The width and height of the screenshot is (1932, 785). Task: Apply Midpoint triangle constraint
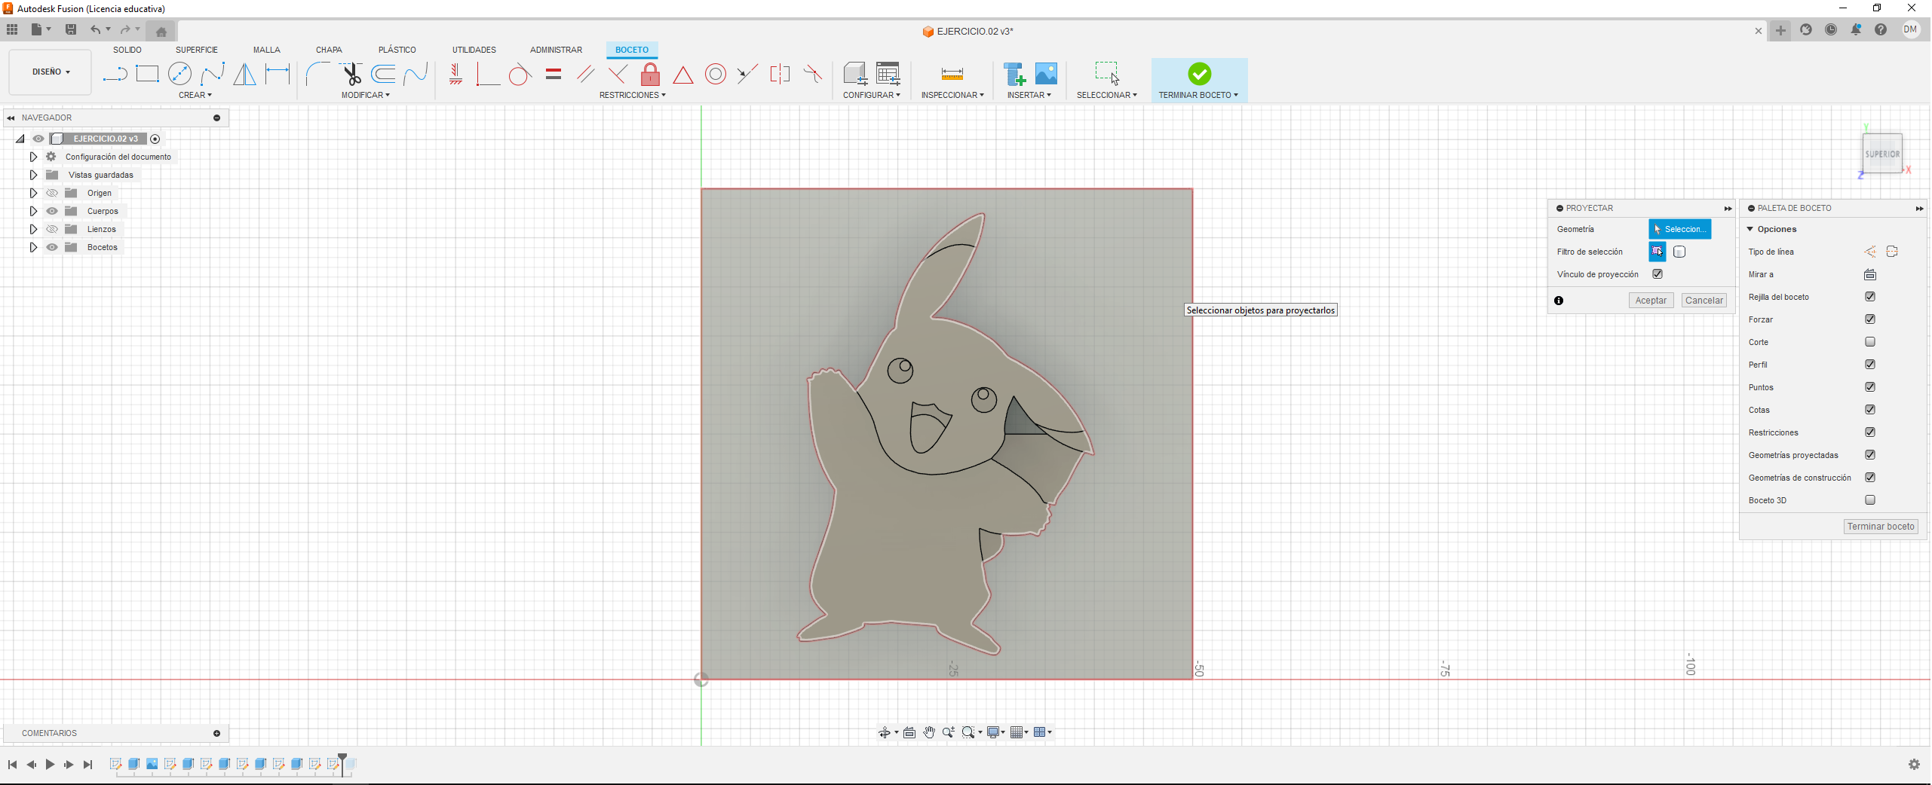click(682, 74)
